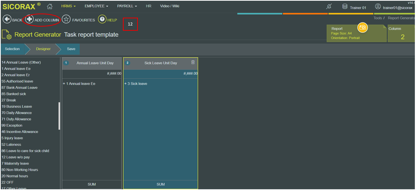This screenshot has width=416, height=190.
Task: Select '86 Leave to care for sick child'
Action: [x=25, y=151]
